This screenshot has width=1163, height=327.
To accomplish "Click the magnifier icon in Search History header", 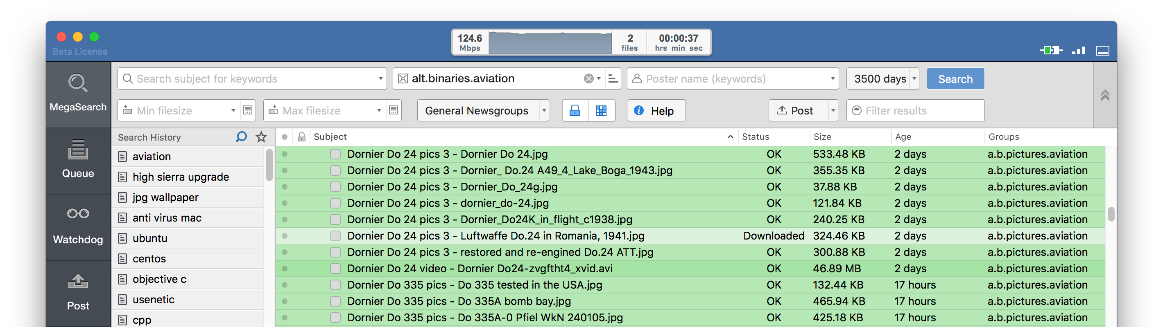I will click(x=241, y=137).
